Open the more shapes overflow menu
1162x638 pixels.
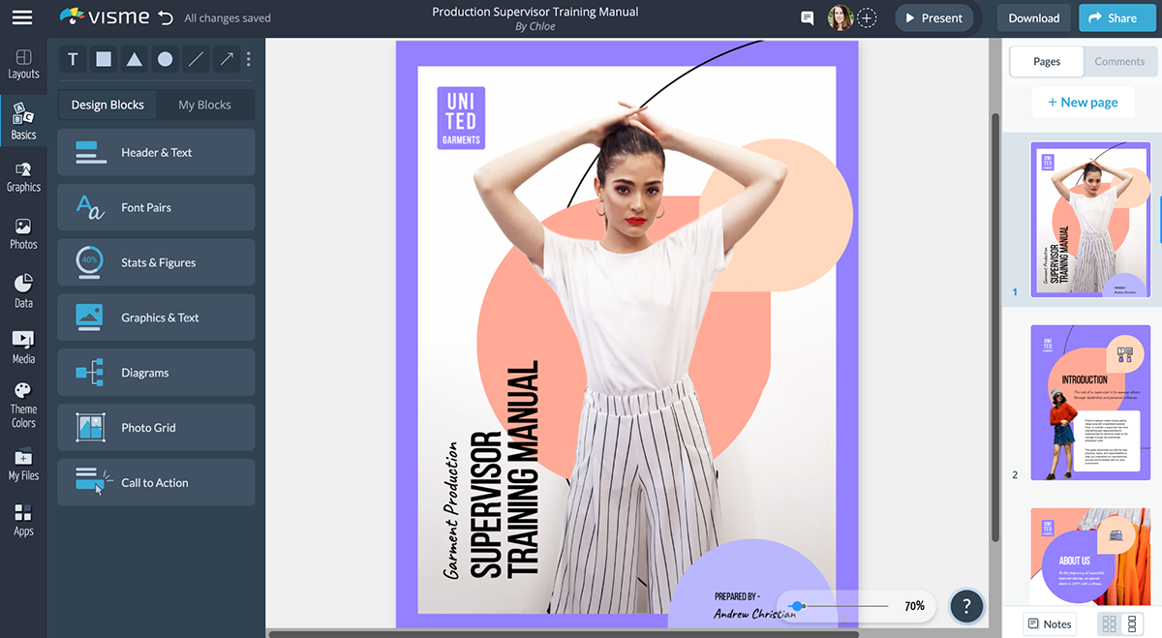(249, 59)
